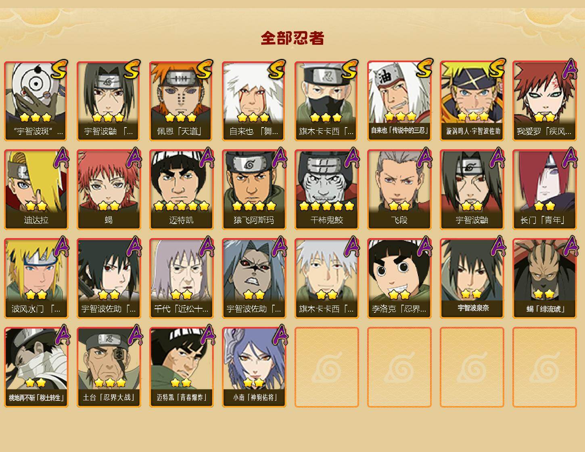Select the 佩恩「天道」 ninja card
The height and width of the screenshot is (452, 585).
tap(182, 101)
